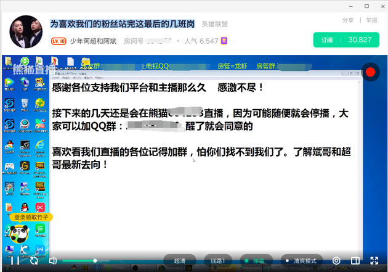Open the 分享 share link

(348, 20)
